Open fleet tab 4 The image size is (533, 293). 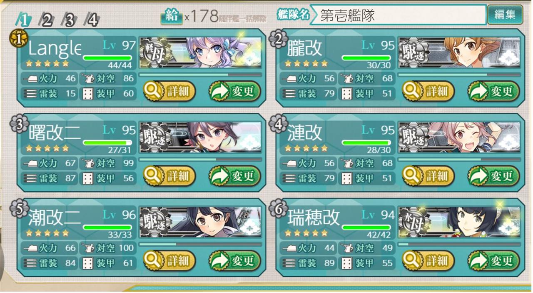click(92, 20)
